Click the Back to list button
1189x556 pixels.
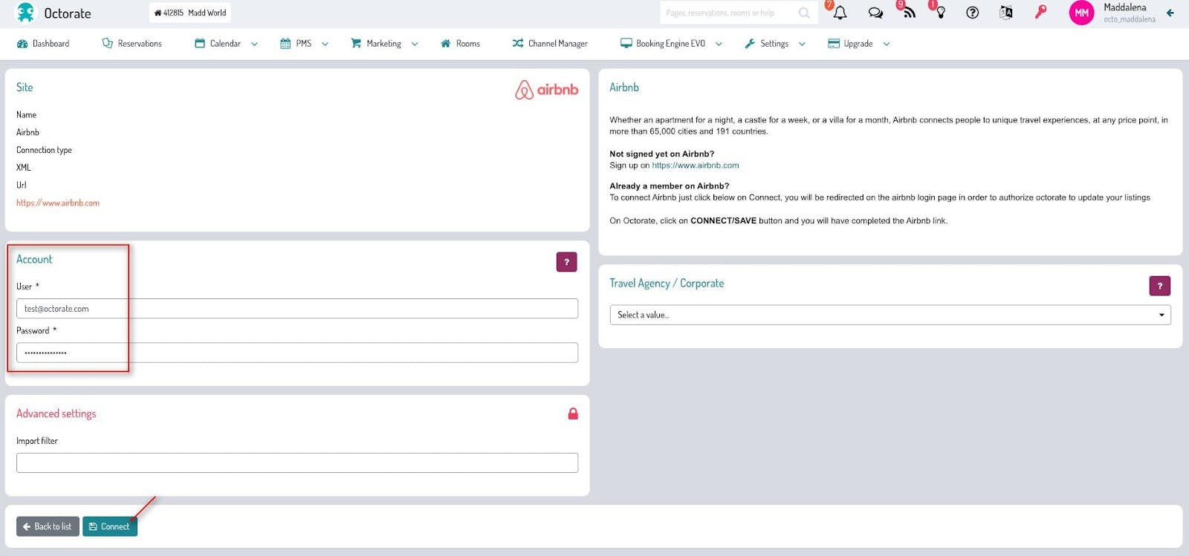click(48, 526)
